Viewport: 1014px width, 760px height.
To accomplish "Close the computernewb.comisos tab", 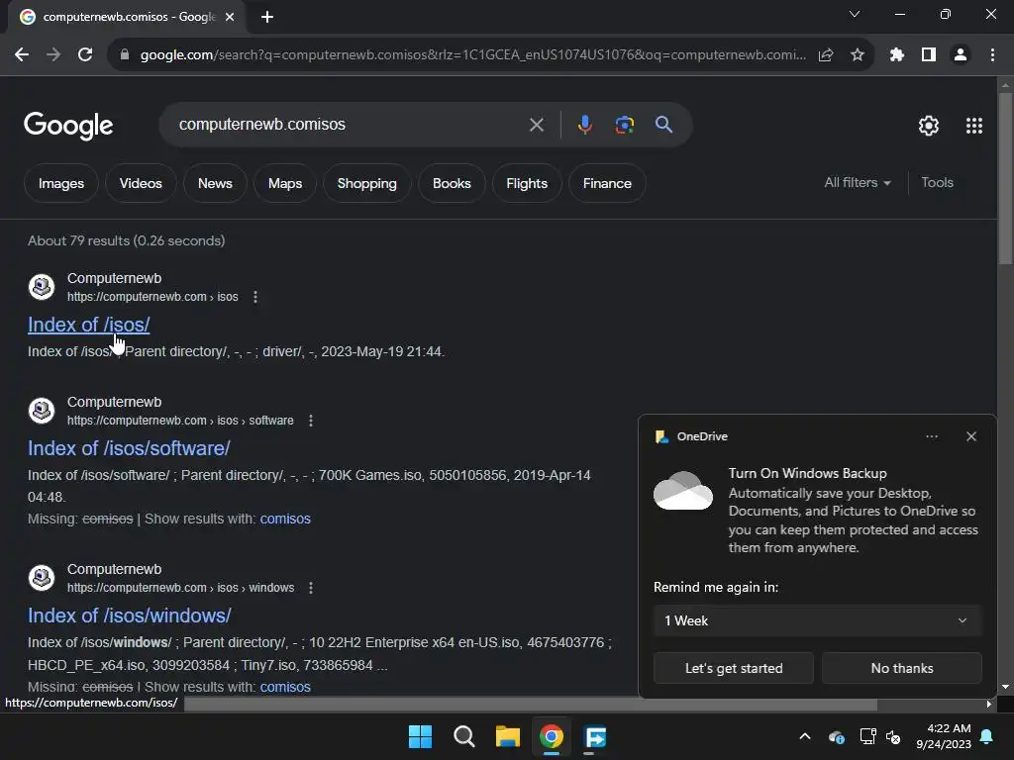I will pyautogui.click(x=230, y=17).
